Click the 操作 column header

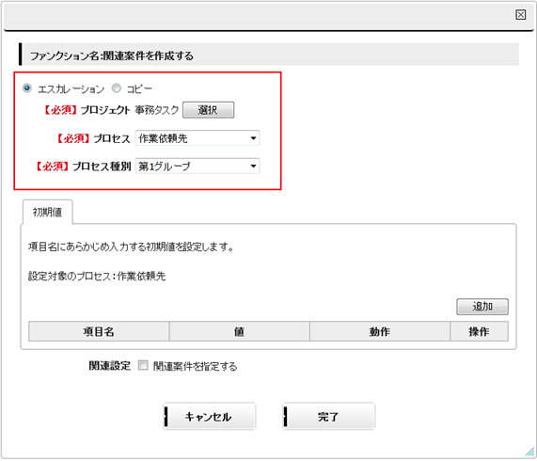(x=479, y=331)
